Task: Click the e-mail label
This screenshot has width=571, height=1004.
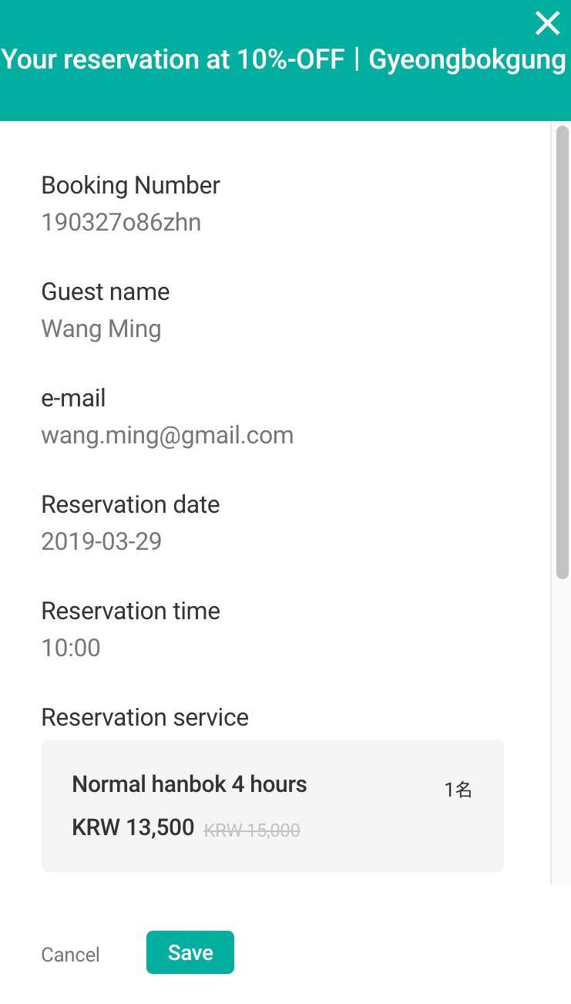Action: point(73,398)
